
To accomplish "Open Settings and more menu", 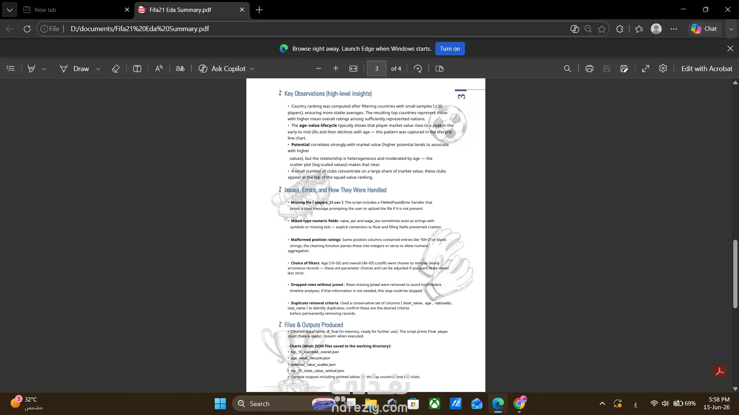I will pyautogui.click(x=674, y=29).
